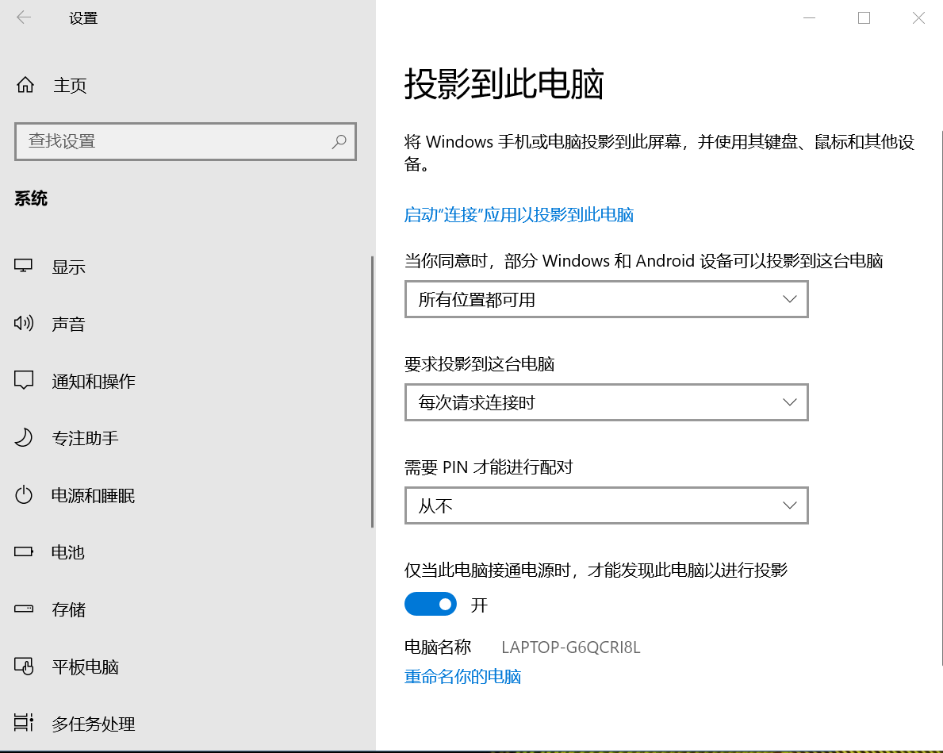
Task: Go to 通知和操作 settings
Action: pyautogui.click(x=94, y=381)
